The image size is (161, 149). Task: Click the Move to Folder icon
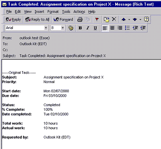(x=106, y=19)
